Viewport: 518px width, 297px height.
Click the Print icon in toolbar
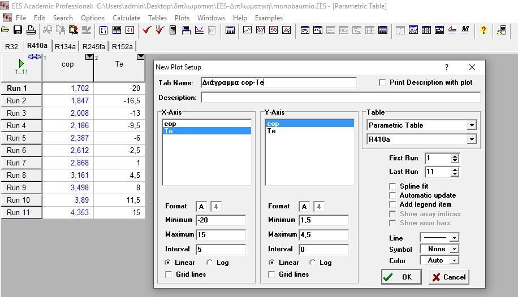click(x=31, y=30)
